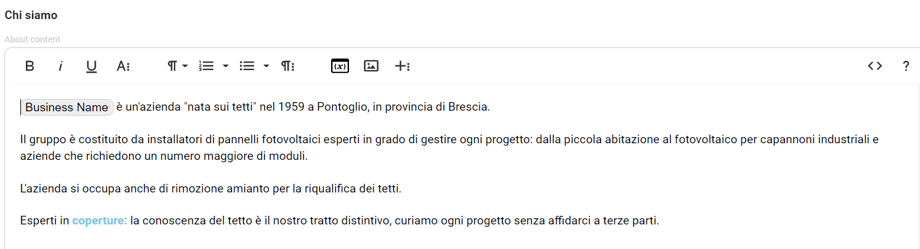Open the editor help question mark
Viewport: 920px width, 249px height.
pyautogui.click(x=906, y=66)
